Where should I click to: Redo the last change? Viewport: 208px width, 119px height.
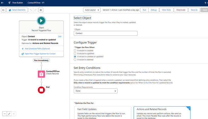pos(35,10)
